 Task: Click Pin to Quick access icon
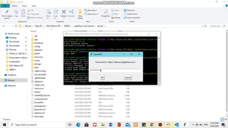pos(7,14)
